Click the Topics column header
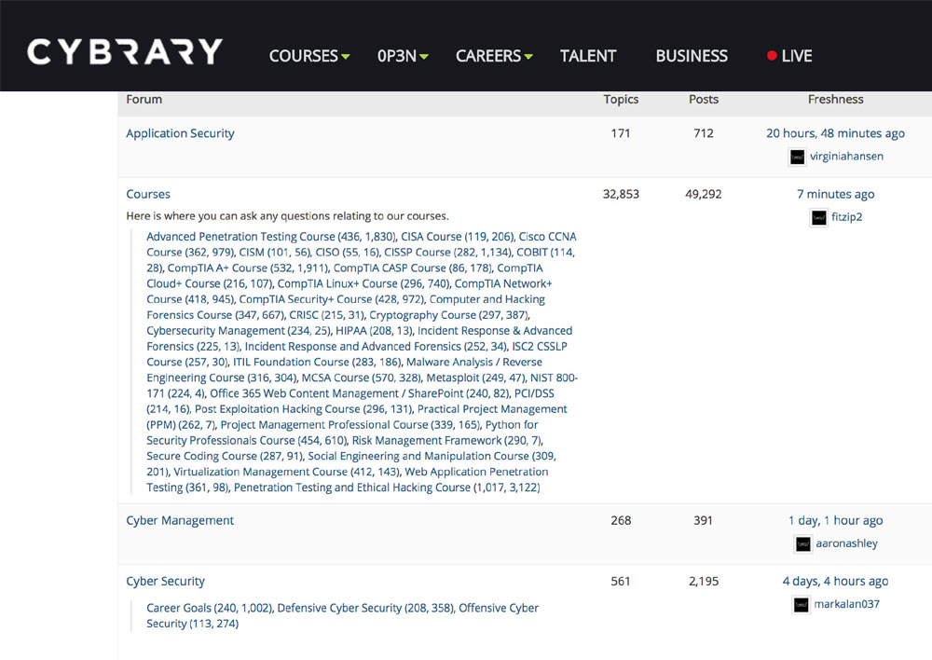Image resolution: width=932 pixels, height=660 pixels. pyautogui.click(x=621, y=100)
